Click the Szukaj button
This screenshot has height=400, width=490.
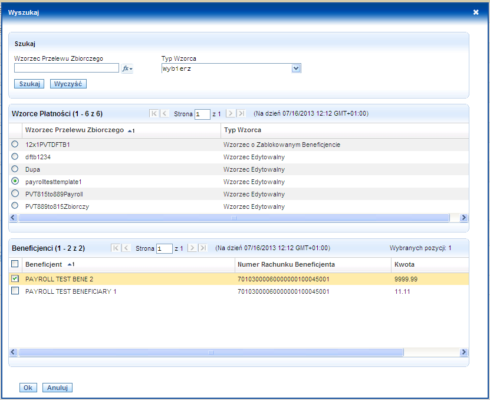(x=29, y=84)
